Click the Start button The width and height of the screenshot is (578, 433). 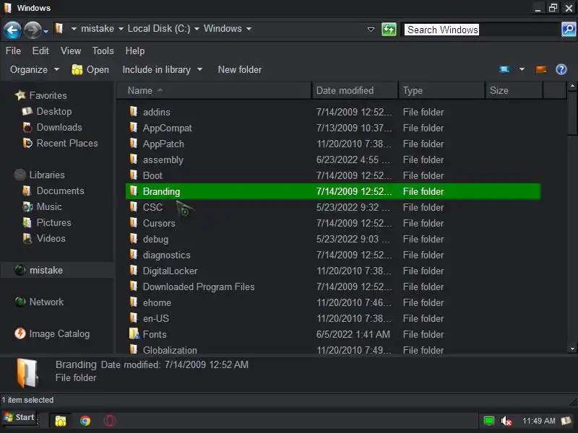click(x=20, y=417)
